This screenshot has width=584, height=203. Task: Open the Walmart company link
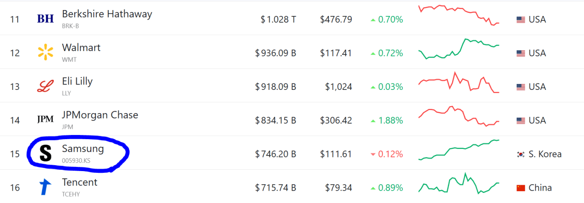[81, 48]
